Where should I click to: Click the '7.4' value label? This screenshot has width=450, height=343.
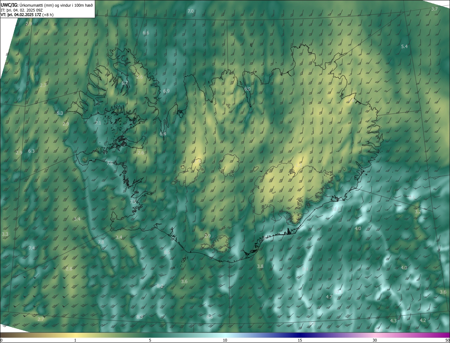pos(32,248)
